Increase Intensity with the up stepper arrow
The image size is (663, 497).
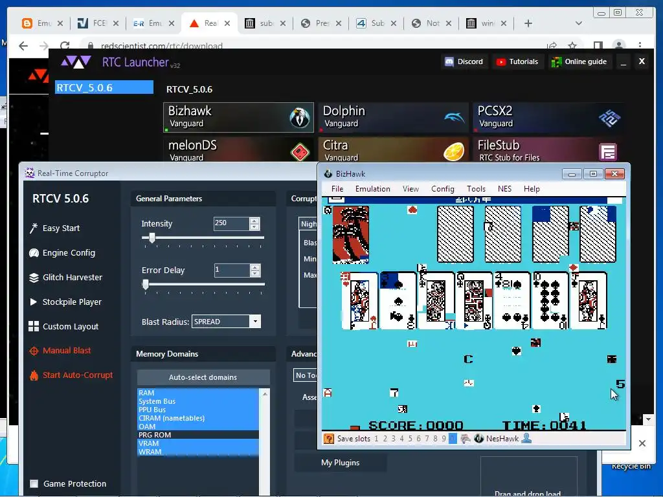(254, 220)
